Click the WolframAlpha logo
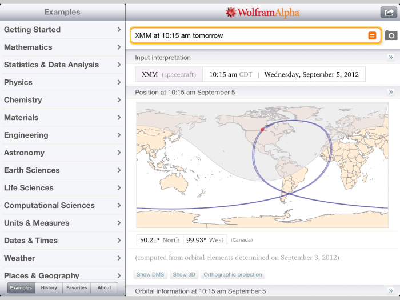This screenshot has width=400, height=300. (262, 12)
